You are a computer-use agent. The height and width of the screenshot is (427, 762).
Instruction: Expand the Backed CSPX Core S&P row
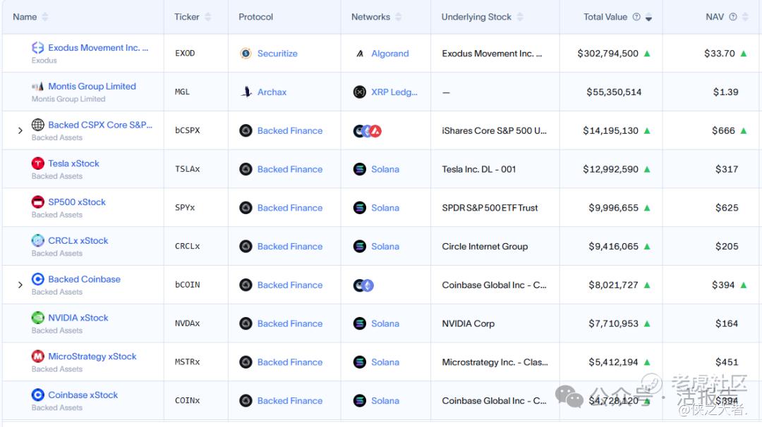[x=20, y=130]
